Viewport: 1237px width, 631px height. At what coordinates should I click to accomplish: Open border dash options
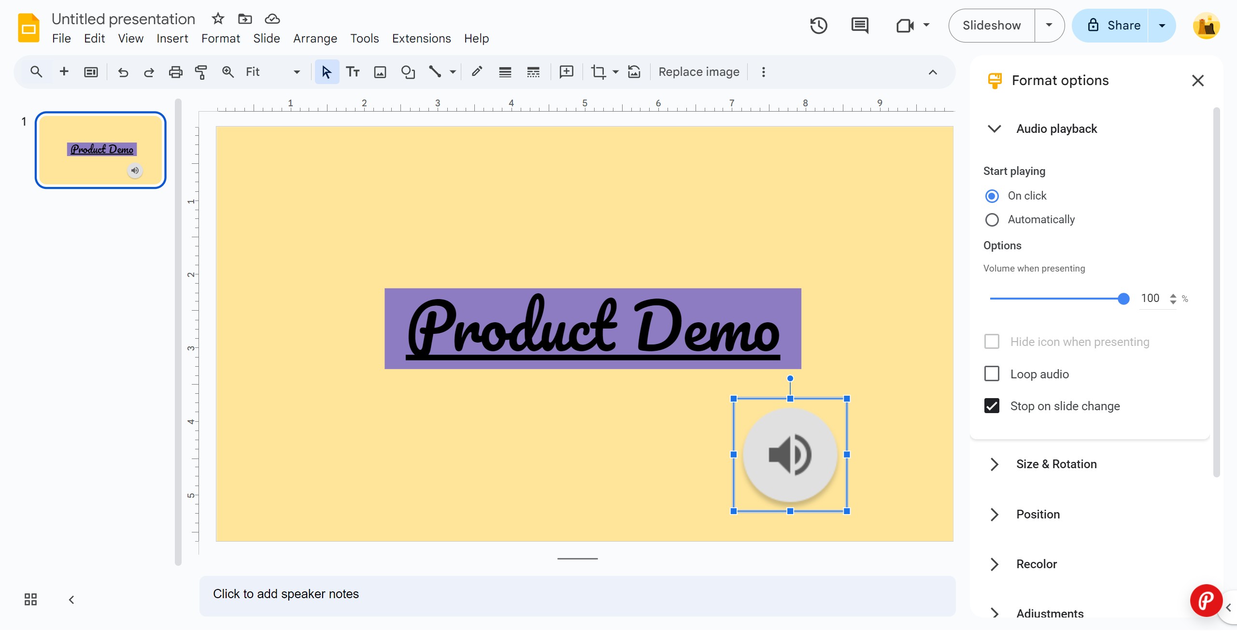533,72
